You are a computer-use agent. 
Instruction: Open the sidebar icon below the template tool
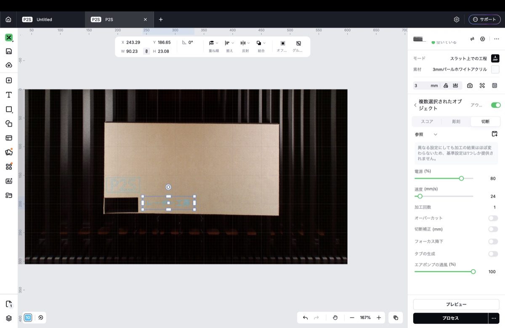click(9, 152)
